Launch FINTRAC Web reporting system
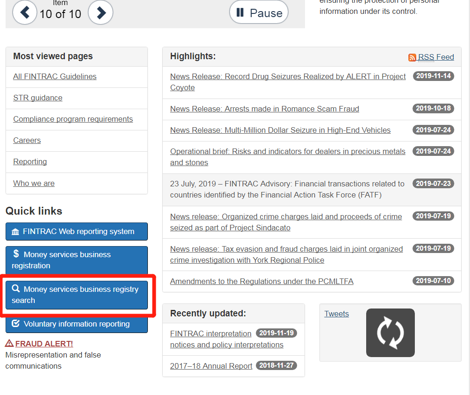The height and width of the screenshot is (395, 470). (x=77, y=231)
